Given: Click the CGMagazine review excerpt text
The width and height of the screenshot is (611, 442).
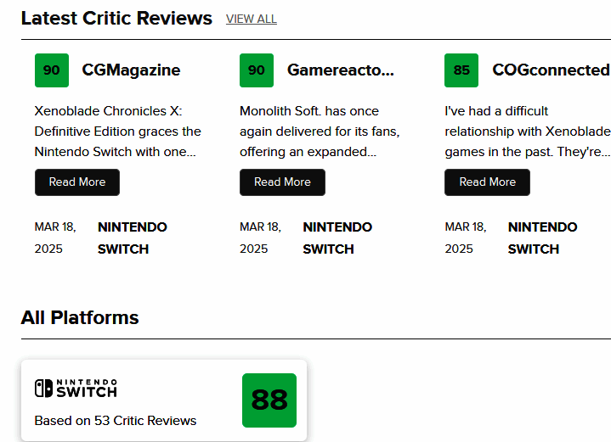Looking at the screenshot, I should pos(118,131).
